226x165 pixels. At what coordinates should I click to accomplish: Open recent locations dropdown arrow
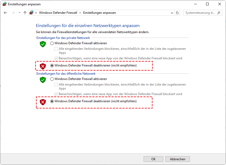tap(19, 13)
